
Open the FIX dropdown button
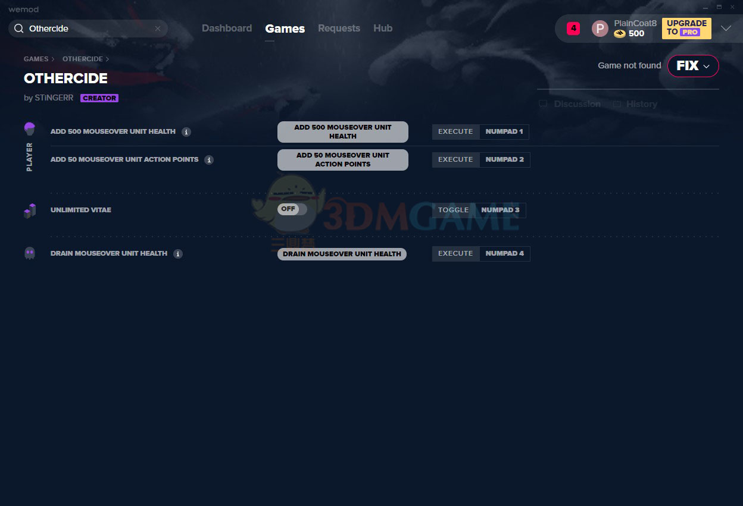point(693,66)
